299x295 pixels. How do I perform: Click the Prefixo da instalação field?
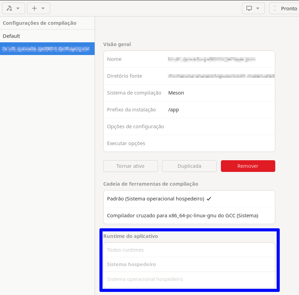point(220,110)
